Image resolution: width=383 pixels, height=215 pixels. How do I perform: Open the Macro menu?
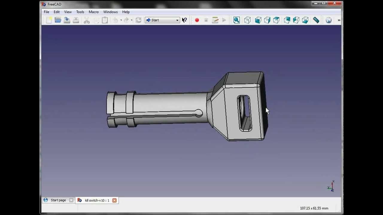[x=94, y=12]
